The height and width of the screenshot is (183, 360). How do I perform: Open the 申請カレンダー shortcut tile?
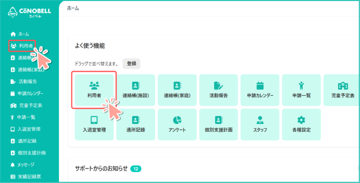260,90
